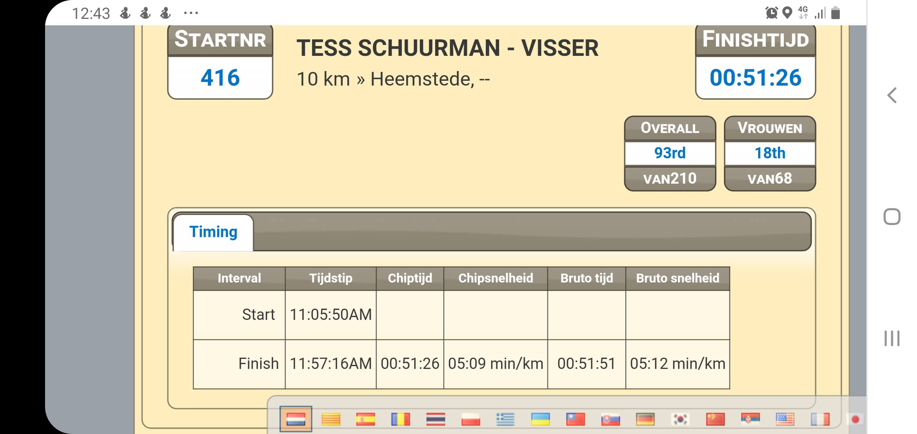Viewport: 917px width, 434px height.
Task: Choose the South Korean flag language
Action: (x=680, y=419)
